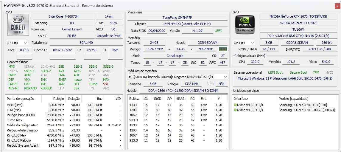The height and width of the screenshot is (152, 341).
Task: Click the Relação column header
Action: coord(74,99)
